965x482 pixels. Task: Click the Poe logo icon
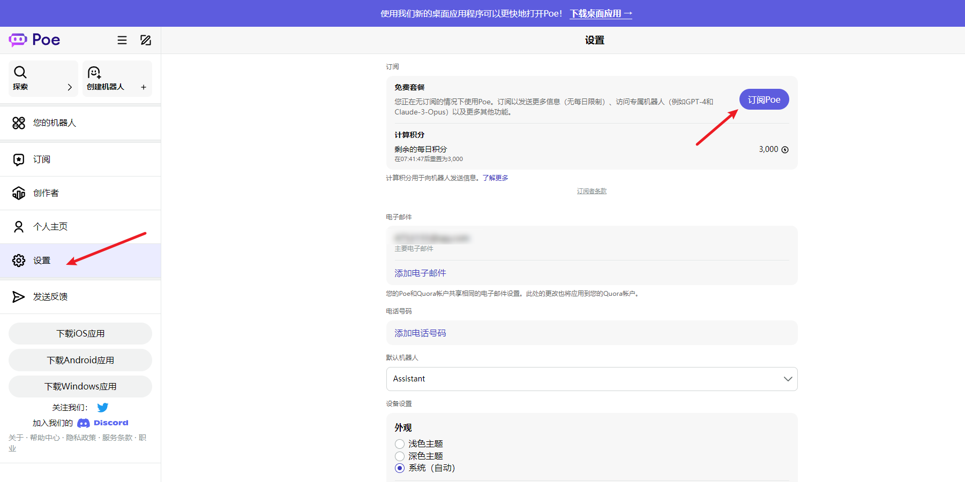coord(18,40)
